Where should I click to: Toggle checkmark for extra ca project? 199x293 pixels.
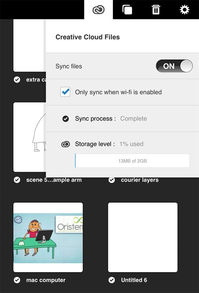click(17, 80)
